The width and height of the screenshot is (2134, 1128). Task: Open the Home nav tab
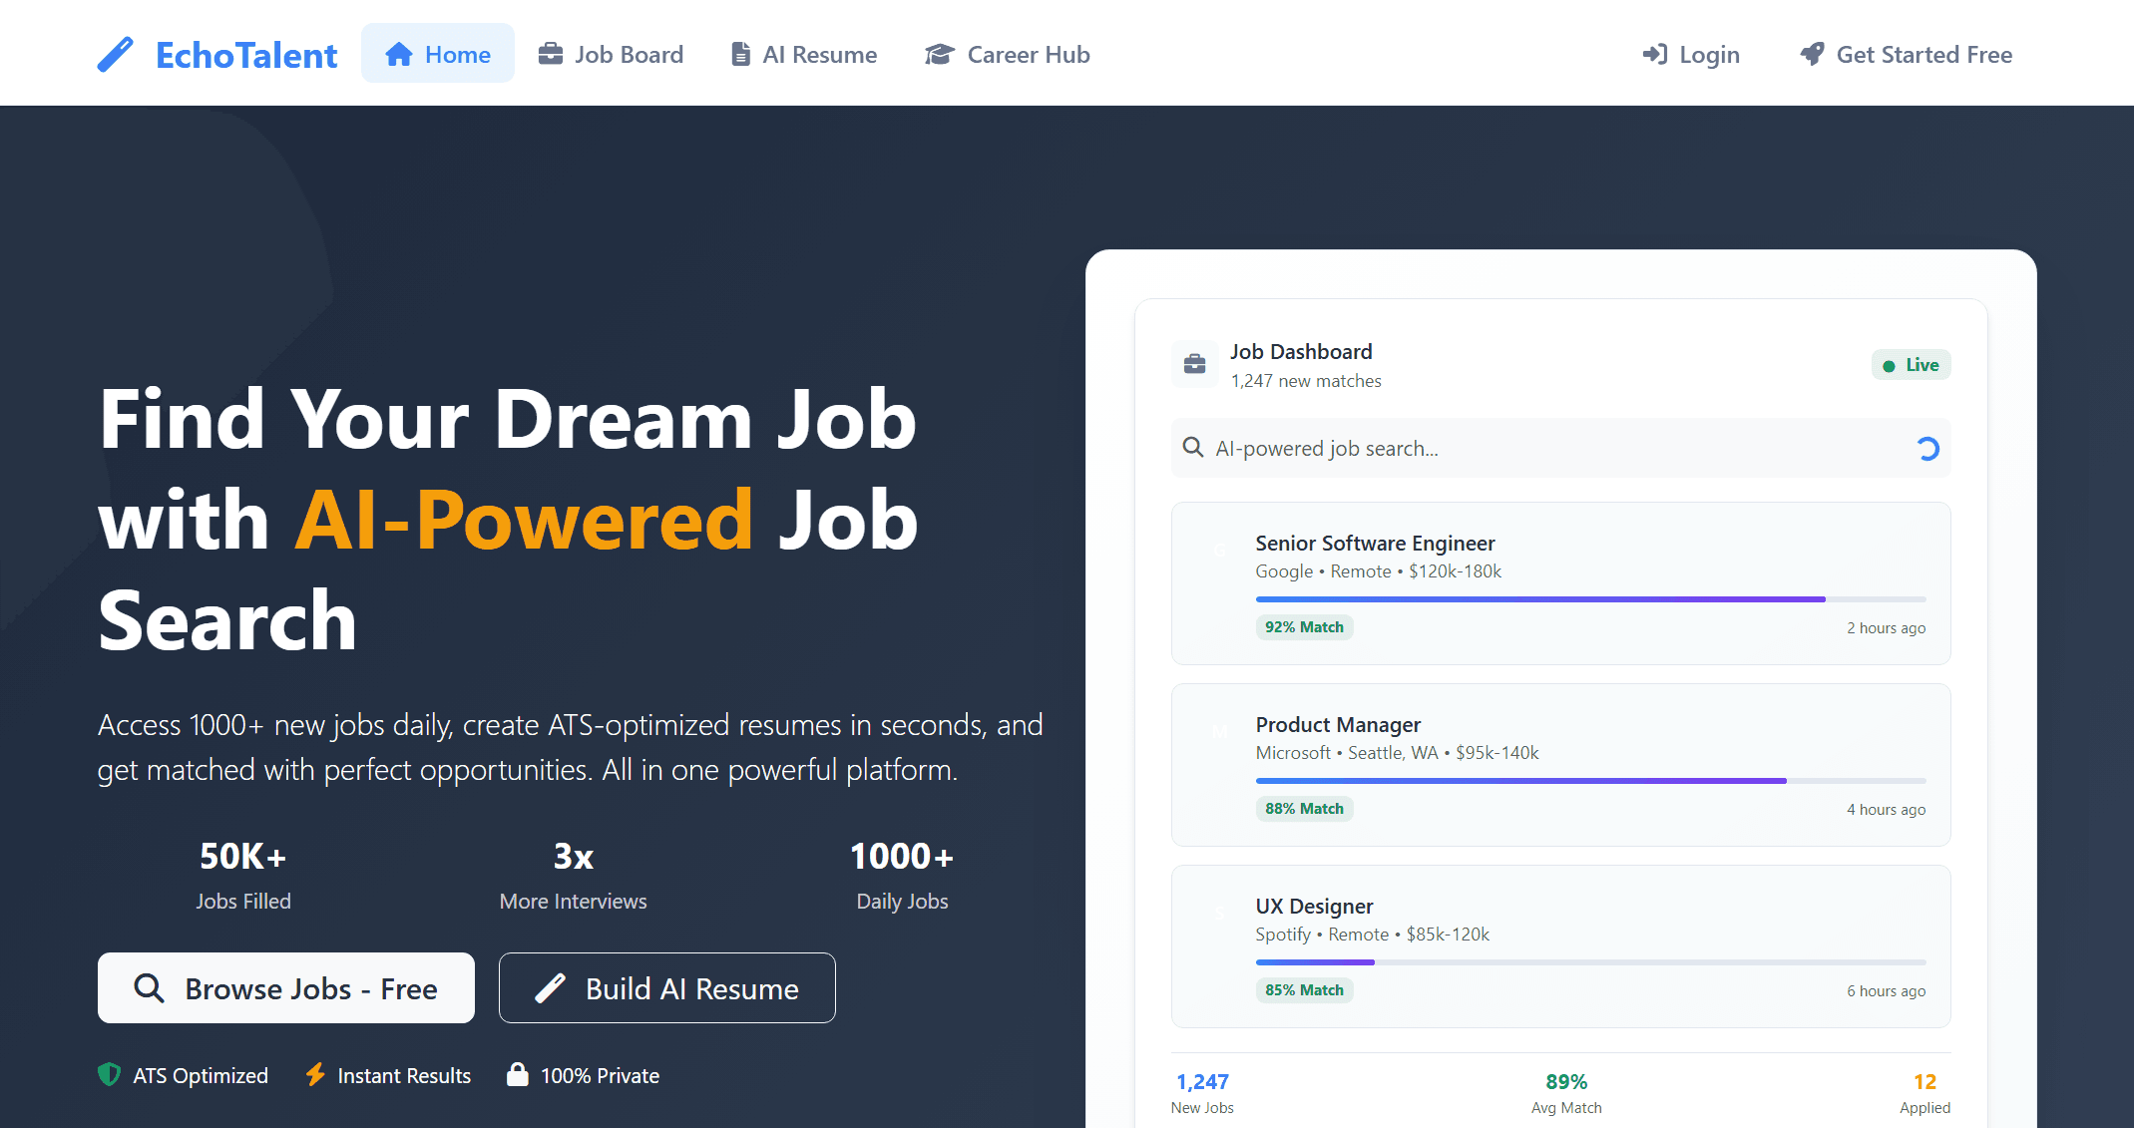(438, 54)
